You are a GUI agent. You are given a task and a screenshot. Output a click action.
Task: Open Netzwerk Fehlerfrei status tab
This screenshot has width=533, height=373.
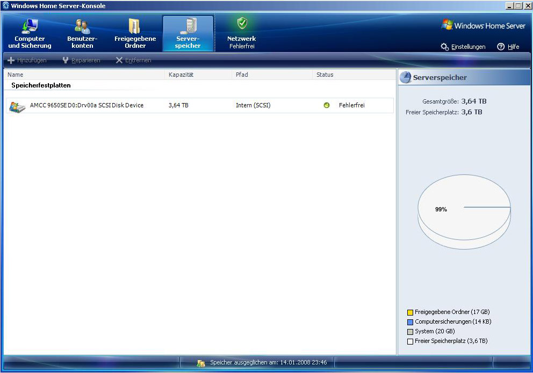242,34
